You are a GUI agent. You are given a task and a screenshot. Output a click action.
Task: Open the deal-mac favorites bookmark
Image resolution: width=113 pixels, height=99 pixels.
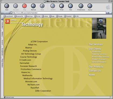tap(29, 16)
